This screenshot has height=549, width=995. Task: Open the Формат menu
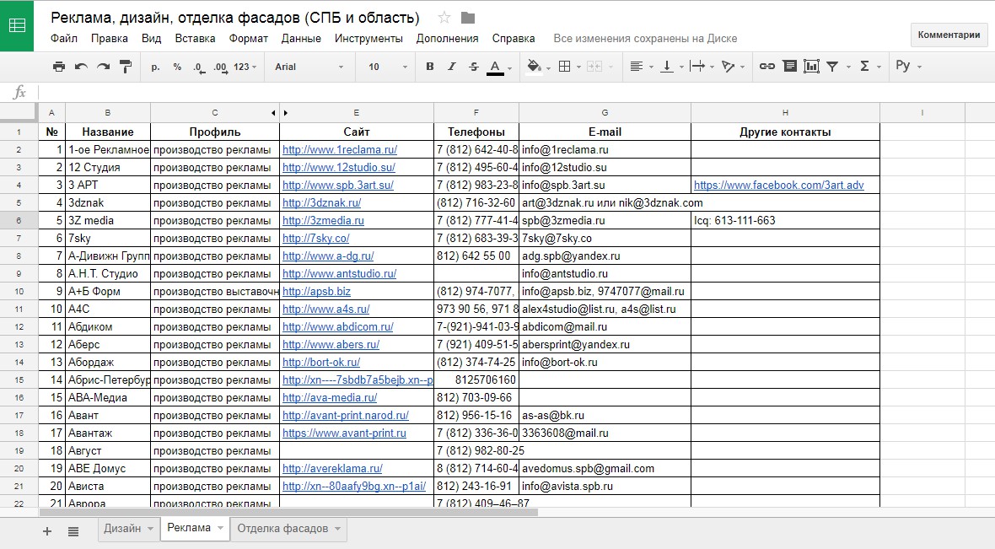click(248, 38)
